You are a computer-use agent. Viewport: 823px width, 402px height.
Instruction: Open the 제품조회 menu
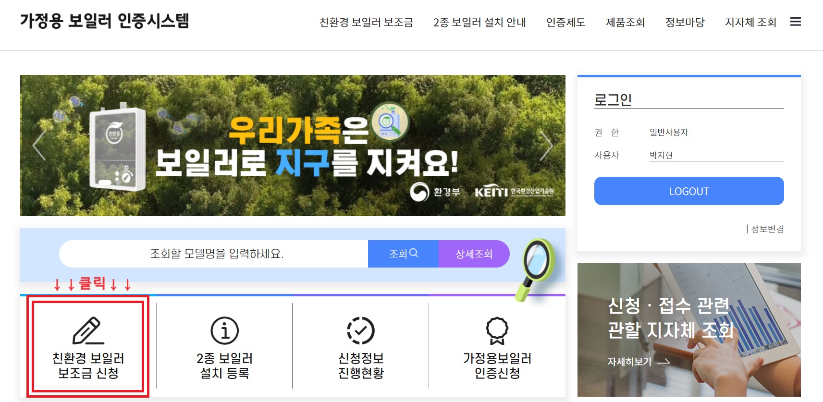coord(625,22)
